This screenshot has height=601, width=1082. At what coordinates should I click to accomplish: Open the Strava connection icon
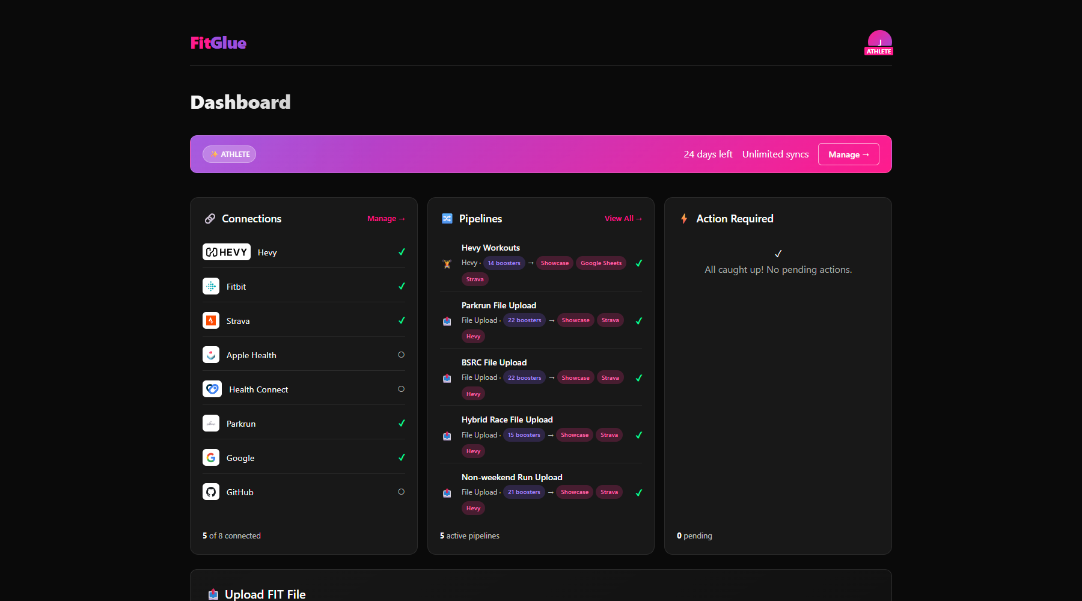(x=211, y=320)
